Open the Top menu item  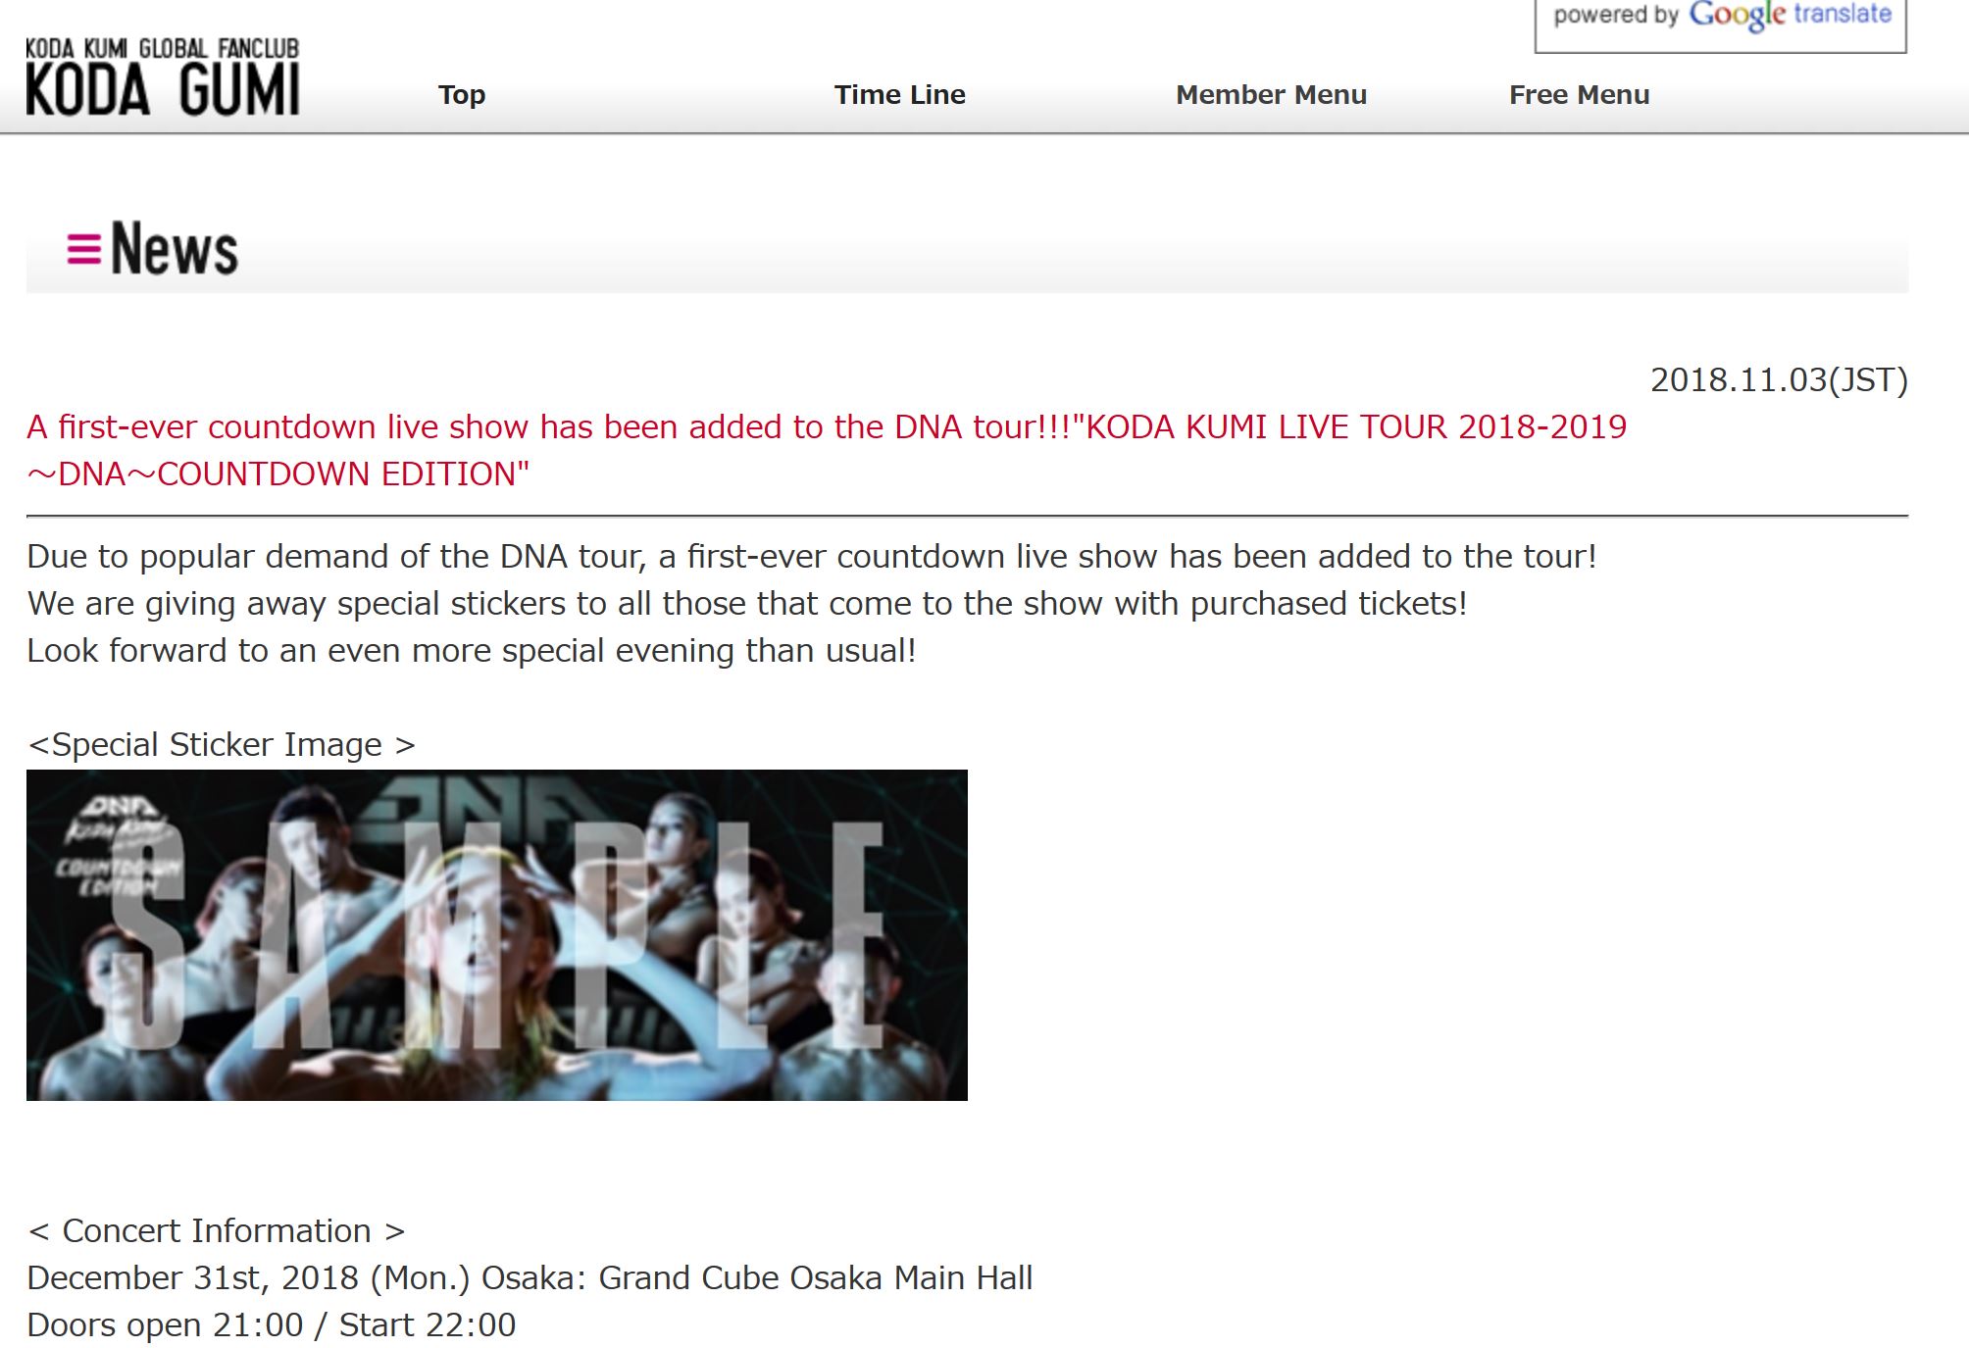click(462, 95)
